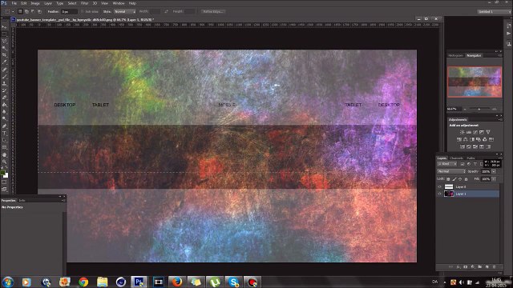
Task: Select the Brush tool
Action: 4,77
